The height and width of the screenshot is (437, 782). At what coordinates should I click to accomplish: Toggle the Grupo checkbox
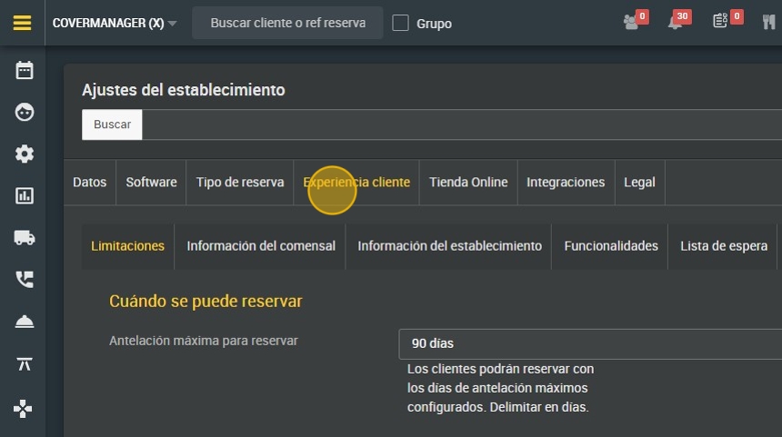[x=400, y=23]
